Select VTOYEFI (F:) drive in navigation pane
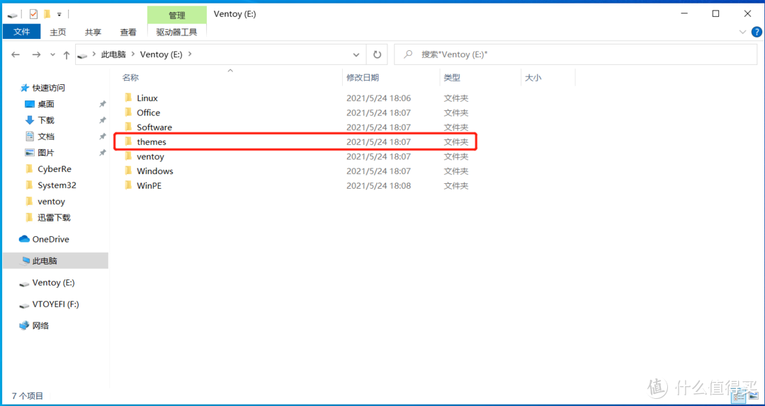 tap(56, 304)
